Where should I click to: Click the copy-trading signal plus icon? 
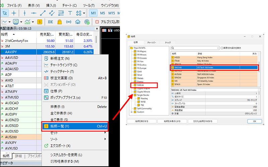point(87,22)
